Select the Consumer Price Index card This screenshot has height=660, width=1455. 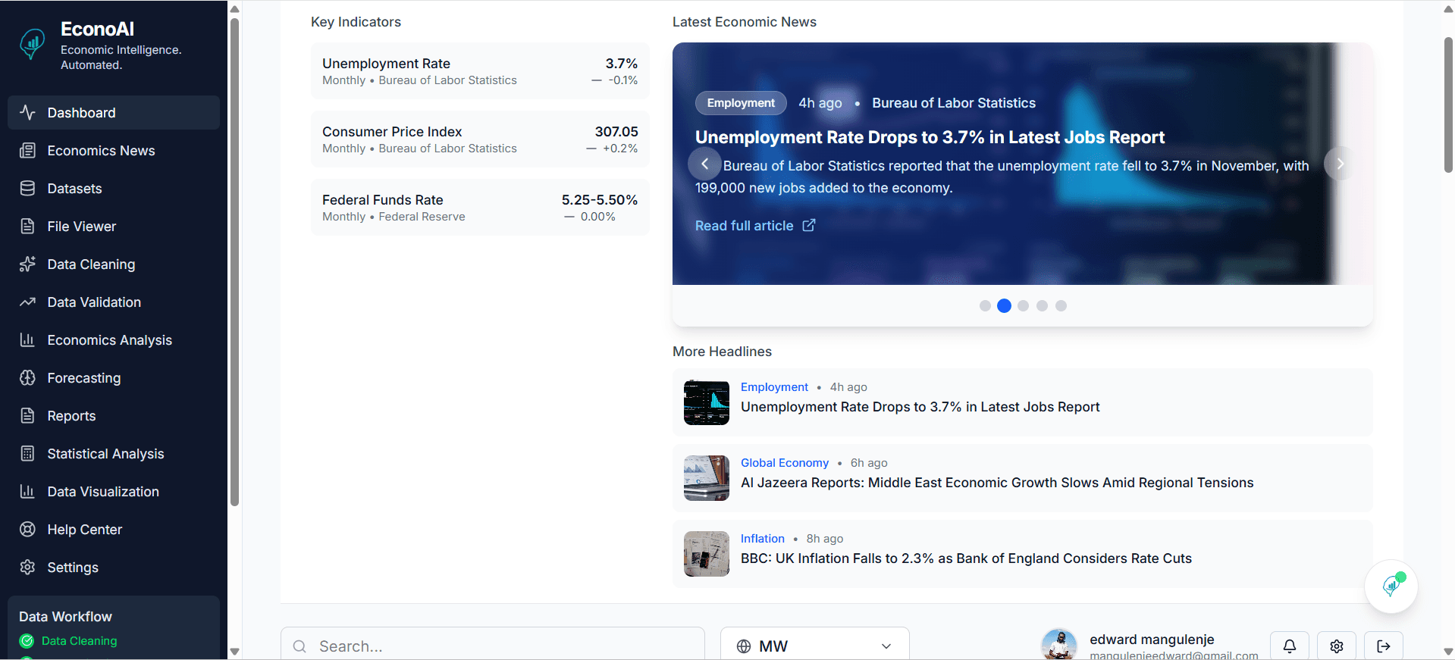click(x=480, y=139)
